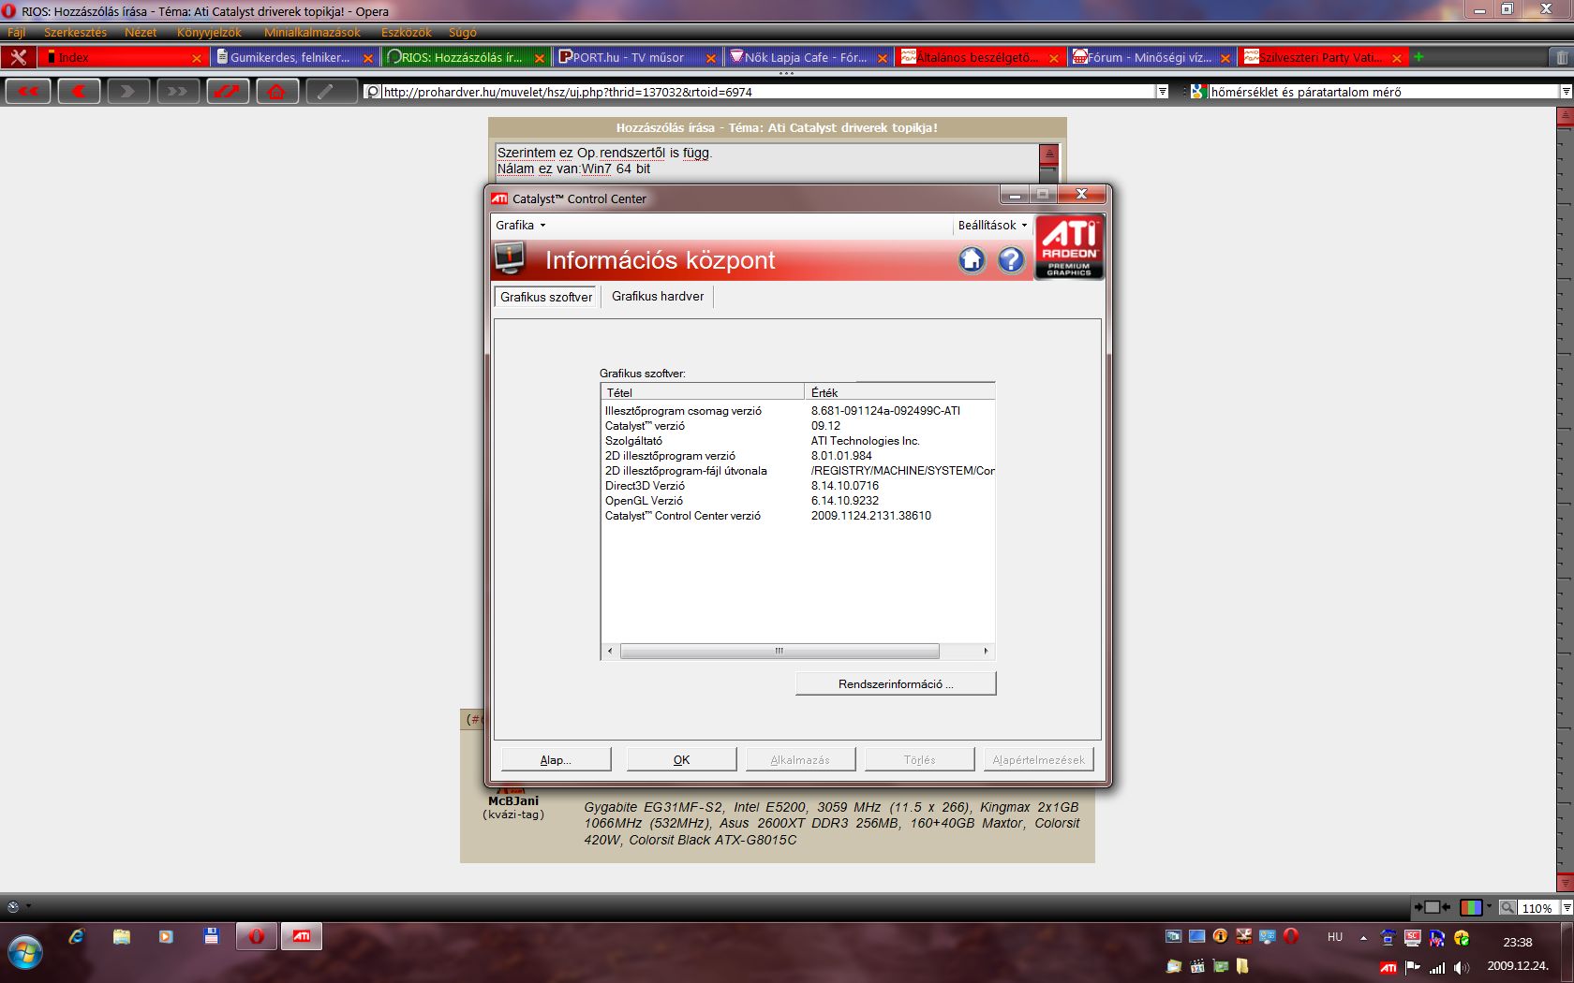Click the ATI icon in system tray

pos(1388,967)
